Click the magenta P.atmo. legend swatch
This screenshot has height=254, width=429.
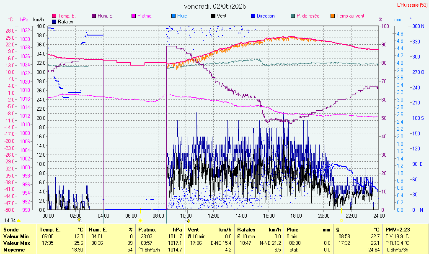click(x=134, y=16)
